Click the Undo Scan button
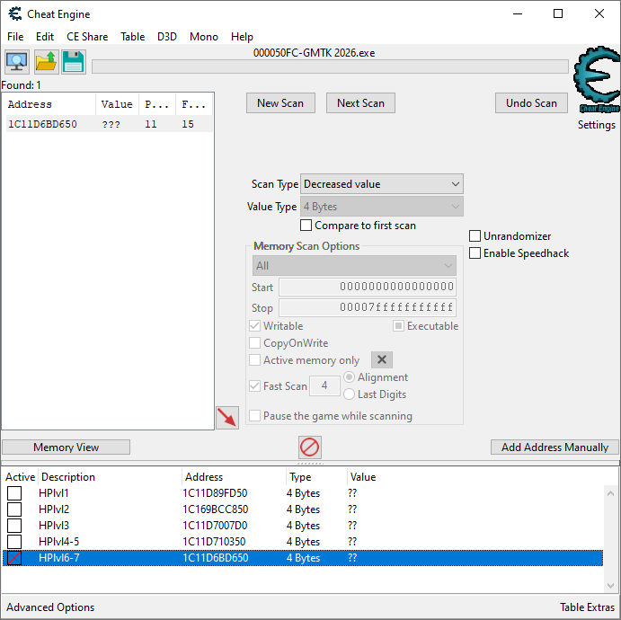The width and height of the screenshot is (621, 620). coord(531,103)
